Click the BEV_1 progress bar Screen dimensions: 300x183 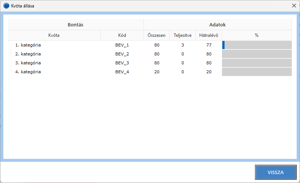(x=257, y=45)
